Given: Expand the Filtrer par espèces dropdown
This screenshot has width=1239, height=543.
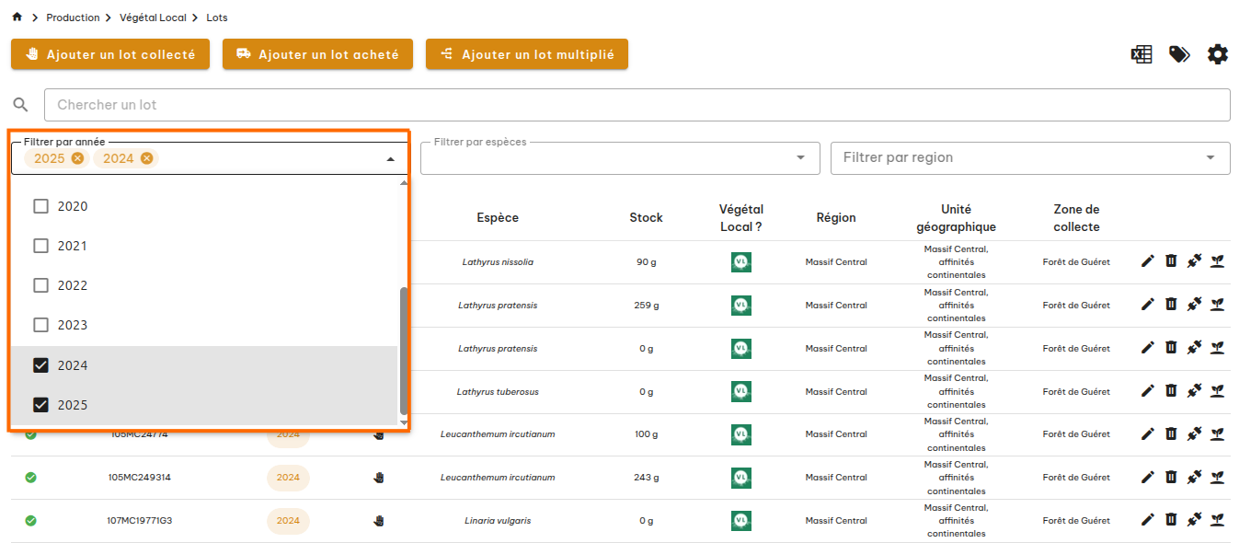Looking at the screenshot, I should 800,158.
